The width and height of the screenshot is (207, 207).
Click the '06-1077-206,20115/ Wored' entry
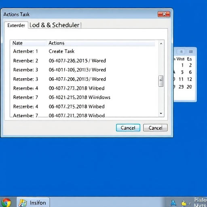click(x=77, y=79)
